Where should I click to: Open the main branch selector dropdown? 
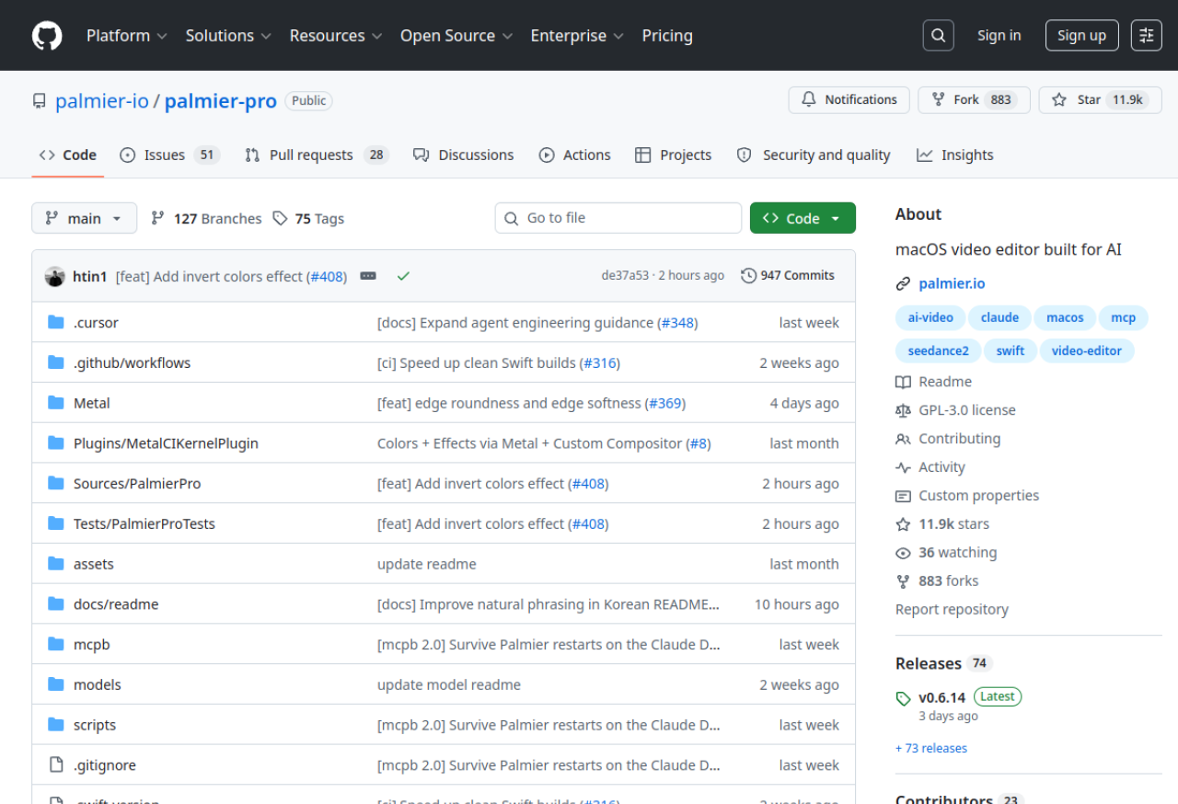[x=85, y=218]
